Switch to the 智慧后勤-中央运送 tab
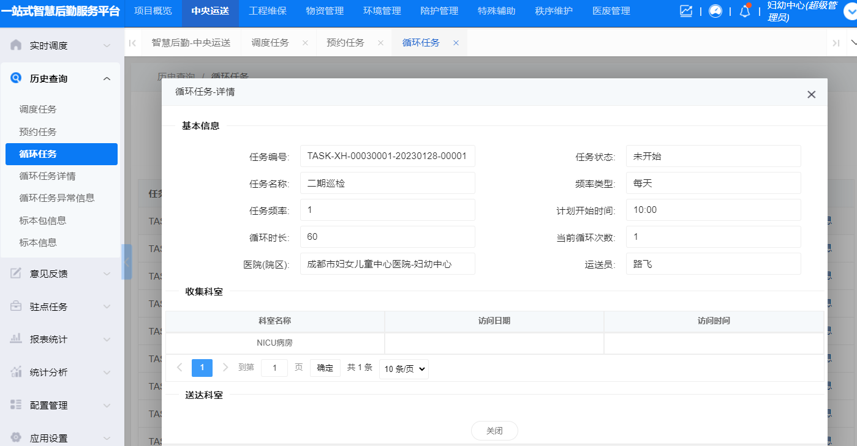The height and width of the screenshot is (446, 857). pyautogui.click(x=191, y=43)
